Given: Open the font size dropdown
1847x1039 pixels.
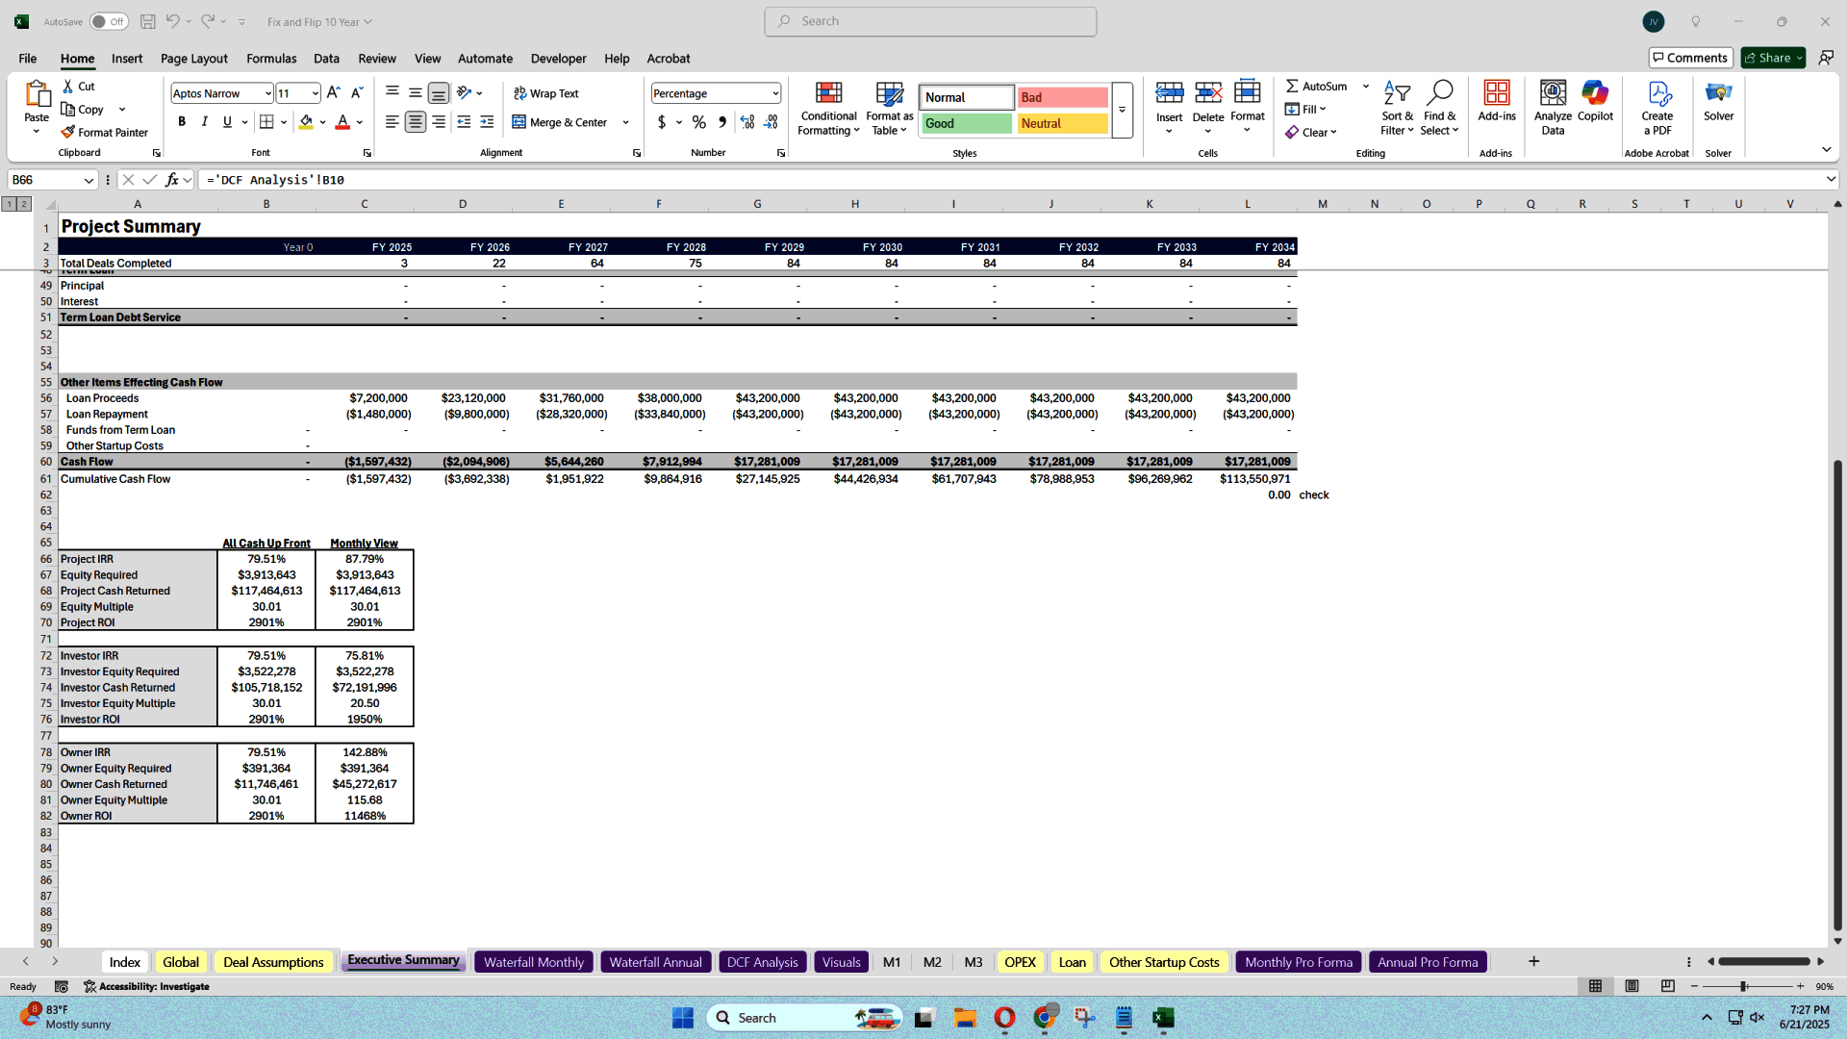Looking at the screenshot, I should point(315,93).
